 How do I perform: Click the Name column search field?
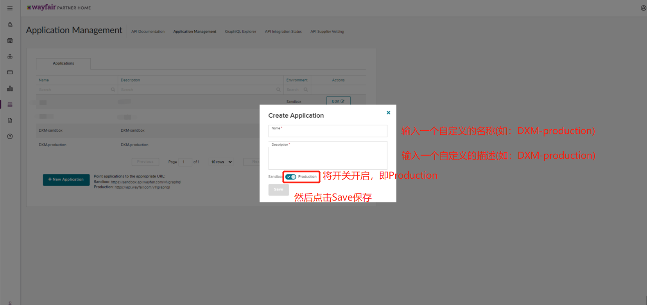tap(77, 90)
